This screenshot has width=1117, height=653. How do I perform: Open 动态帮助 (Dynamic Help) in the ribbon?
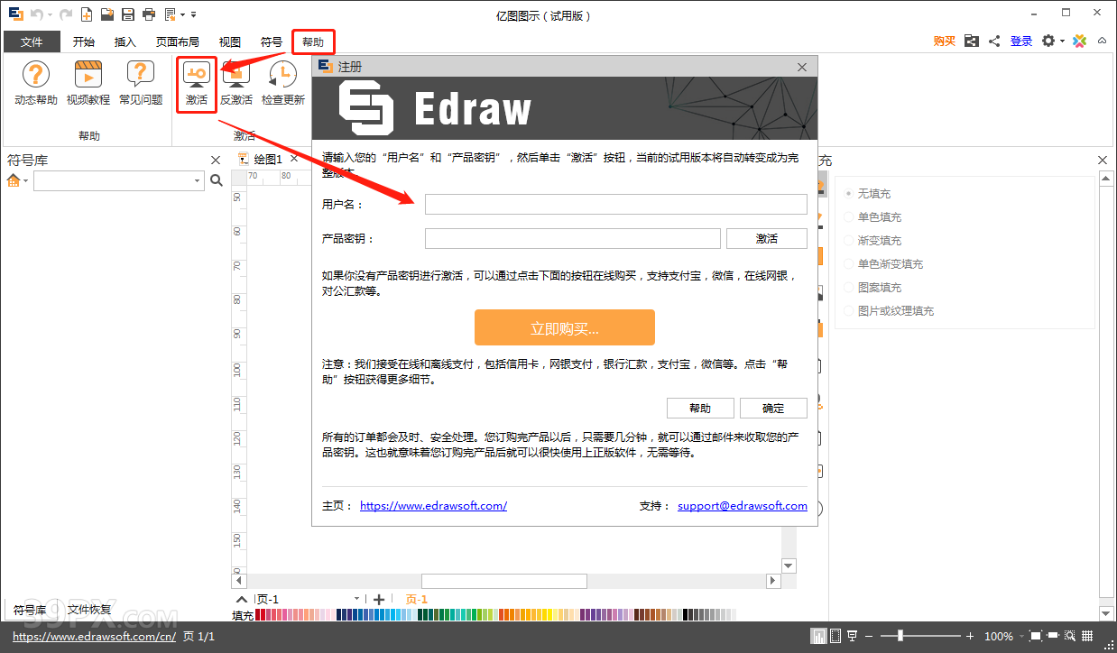[x=36, y=83]
